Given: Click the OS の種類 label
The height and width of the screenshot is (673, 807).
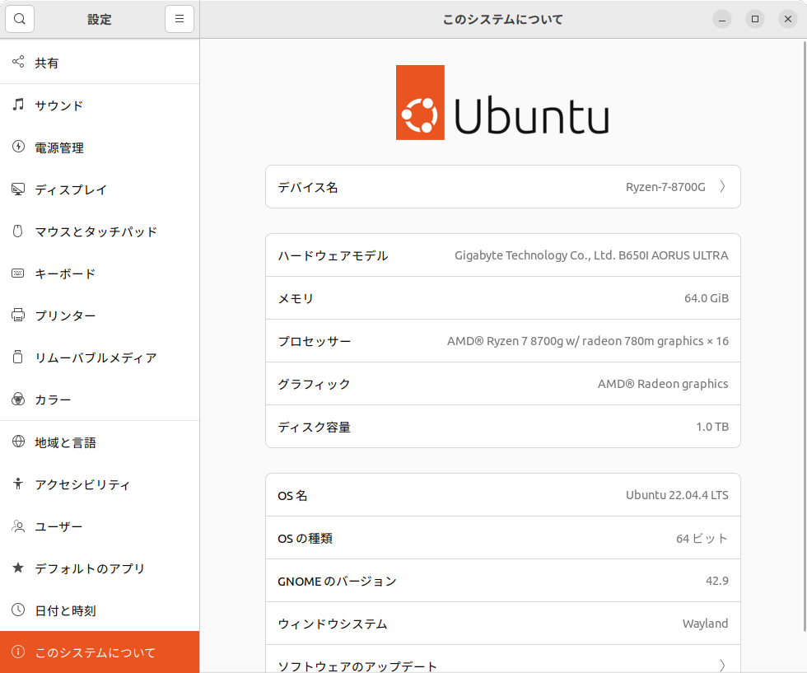Looking at the screenshot, I should point(305,538).
